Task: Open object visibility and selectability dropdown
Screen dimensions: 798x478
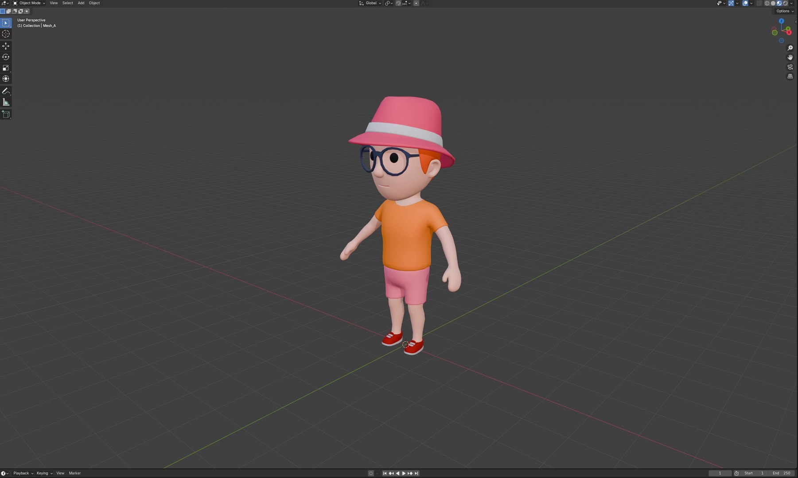Action: pos(721,3)
